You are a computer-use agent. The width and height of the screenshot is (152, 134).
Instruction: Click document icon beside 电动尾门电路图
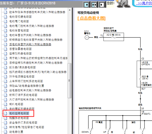point(6,21)
